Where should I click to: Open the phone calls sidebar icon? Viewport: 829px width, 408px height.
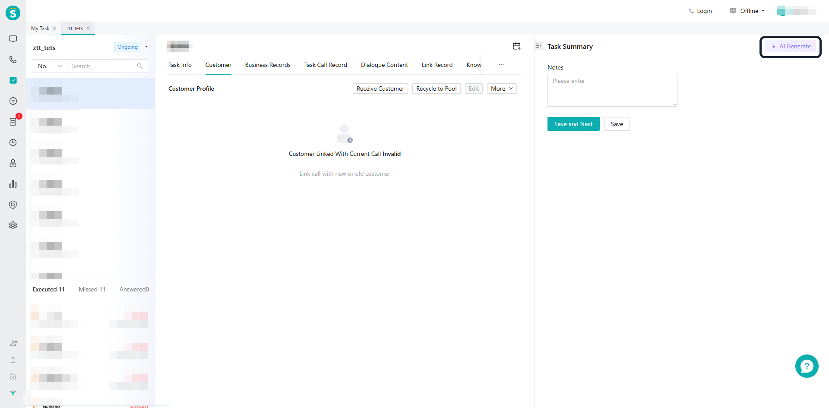[13, 60]
